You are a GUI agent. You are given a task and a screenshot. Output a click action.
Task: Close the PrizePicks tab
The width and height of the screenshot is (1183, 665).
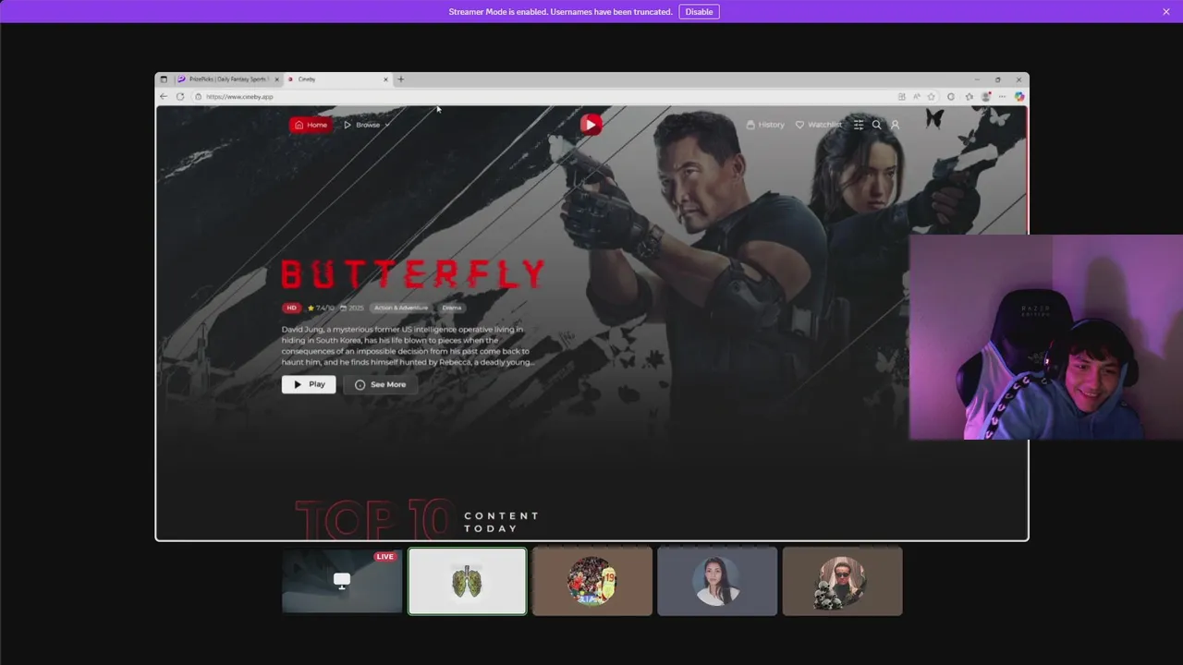pos(276,79)
